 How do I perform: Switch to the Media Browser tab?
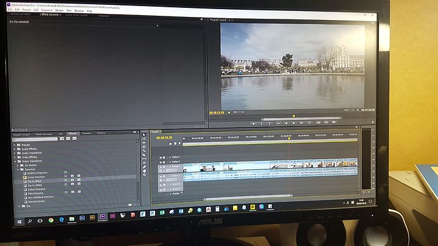pos(44,134)
